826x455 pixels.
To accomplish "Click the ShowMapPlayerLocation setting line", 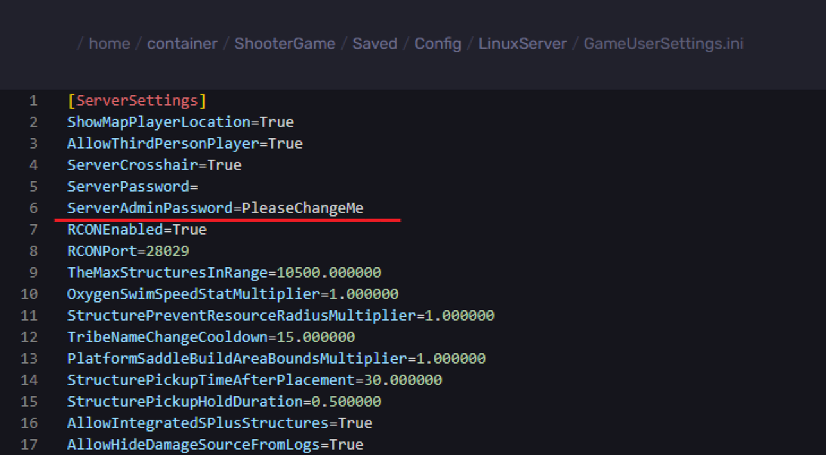I will [180, 122].
